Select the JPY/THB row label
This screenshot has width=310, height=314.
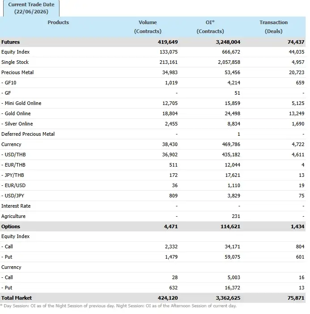[13, 175]
